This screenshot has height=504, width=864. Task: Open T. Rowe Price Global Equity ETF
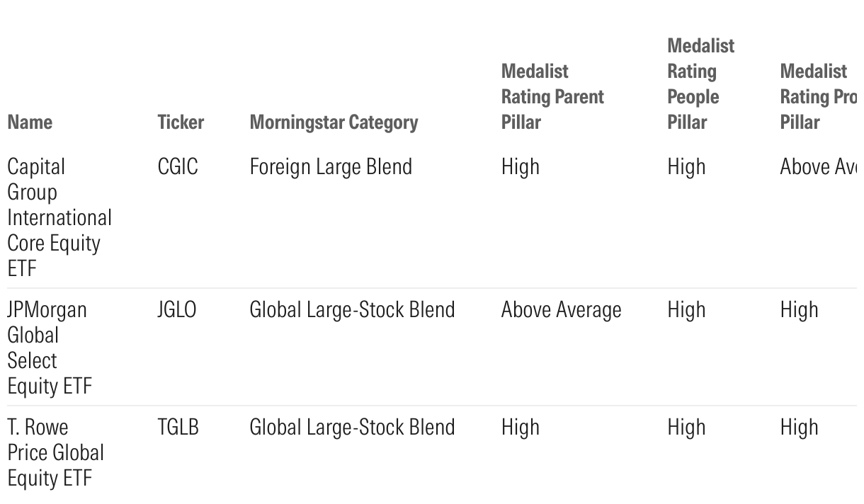[55, 452]
